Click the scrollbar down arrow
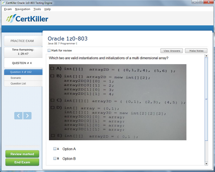Viewport: 215px width, 172px height. 206,163
